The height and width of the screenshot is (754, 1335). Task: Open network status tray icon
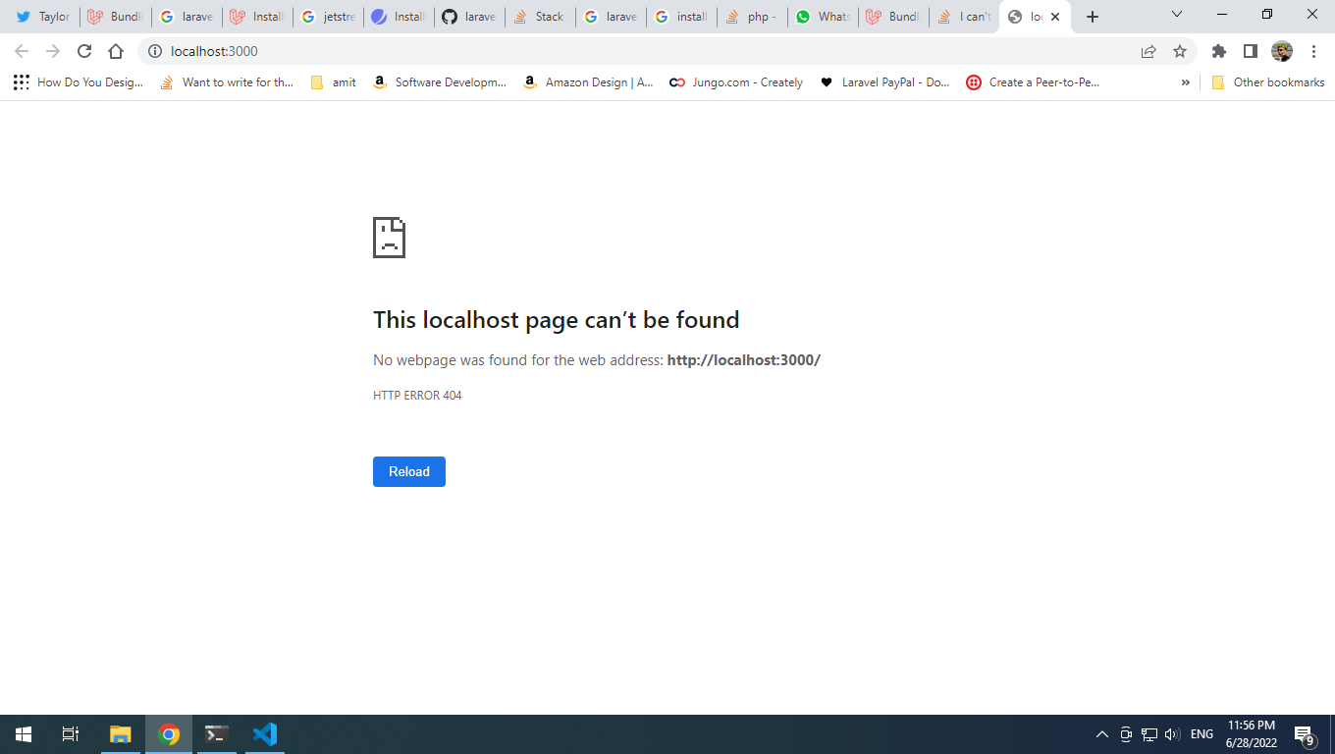[x=1149, y=734]
